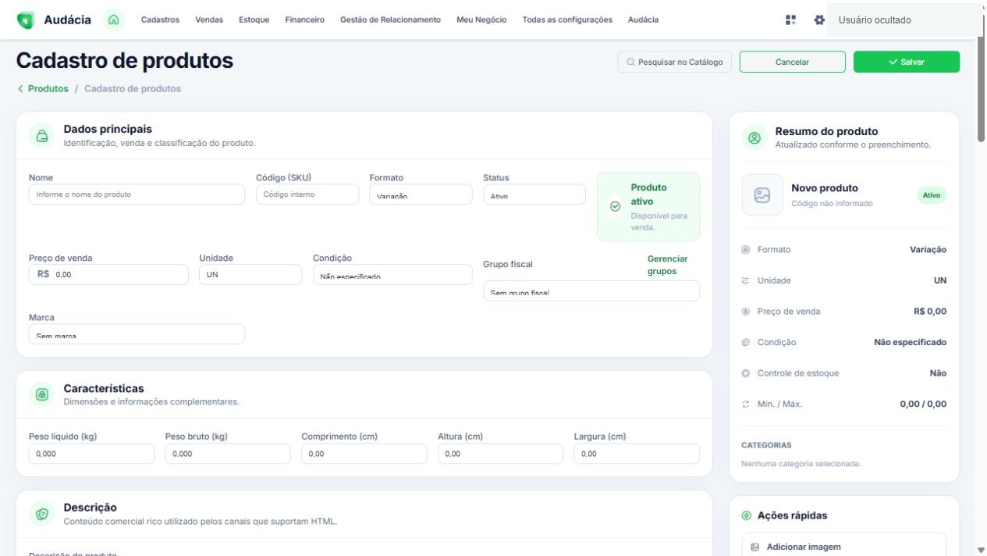Open the Gestão de Relacionamento menu
The image size is (987, 556).
(x=390, y=20)
